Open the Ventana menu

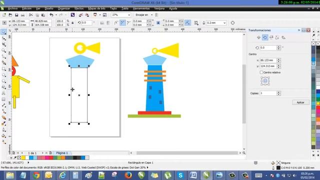(x=159, y=8)
